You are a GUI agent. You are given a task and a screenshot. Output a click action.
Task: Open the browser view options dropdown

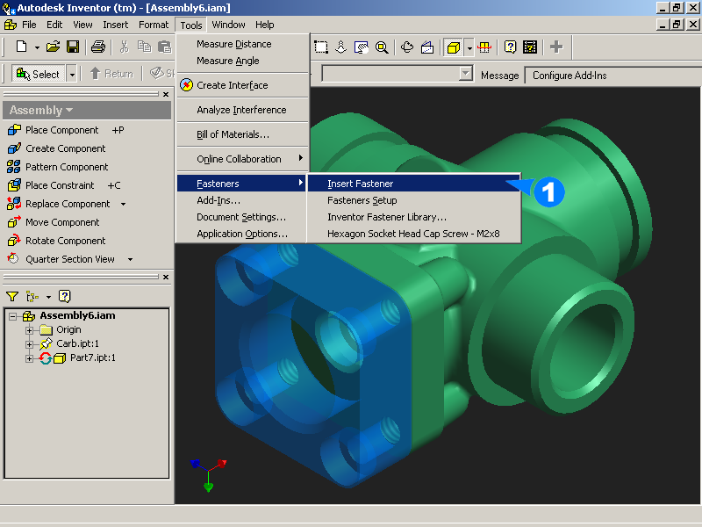point(49,297)
